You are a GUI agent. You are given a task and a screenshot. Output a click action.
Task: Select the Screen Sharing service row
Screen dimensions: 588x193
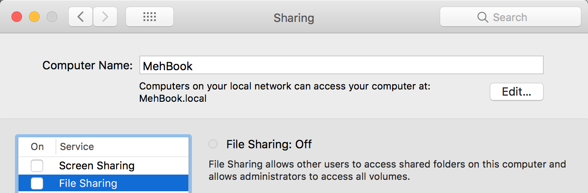pos(103,166)
